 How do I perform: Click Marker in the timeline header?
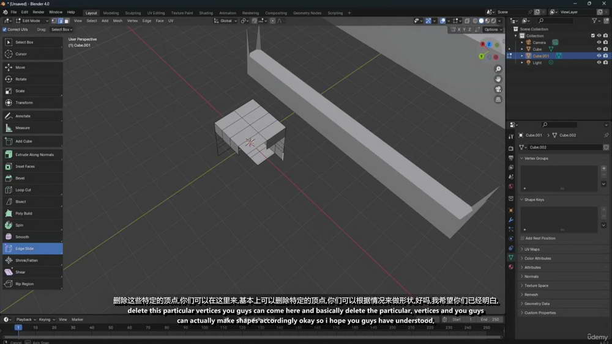pyautogui.click(x=77, y=320)
